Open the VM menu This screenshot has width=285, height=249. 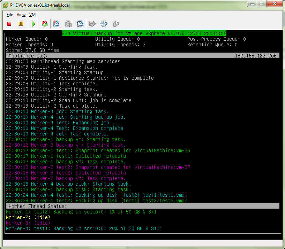(32, 15)
